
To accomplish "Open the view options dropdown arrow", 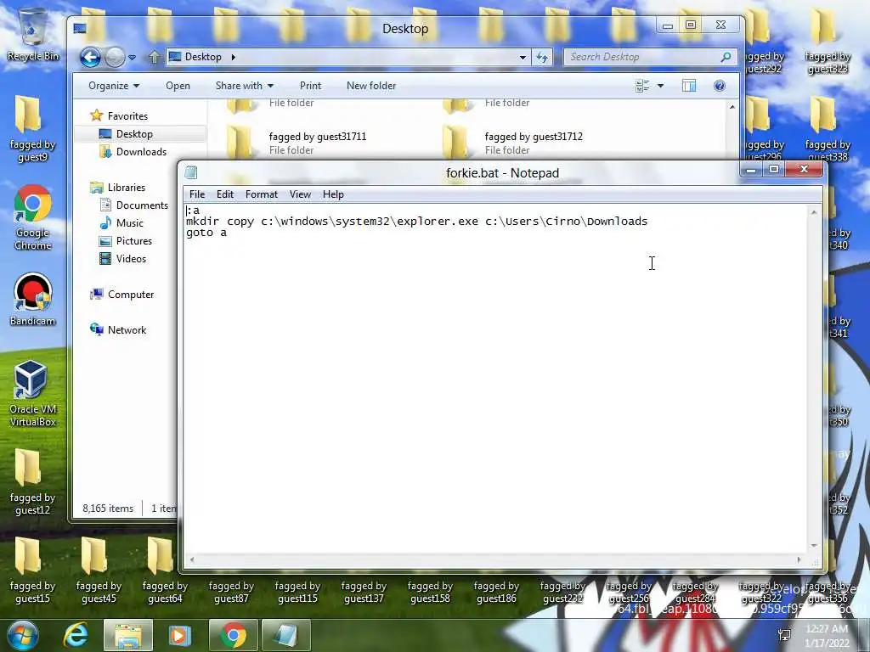I will click(660, 86).
